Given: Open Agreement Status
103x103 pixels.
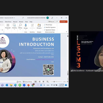Looking at the screenshot, I should click(49, 30).
